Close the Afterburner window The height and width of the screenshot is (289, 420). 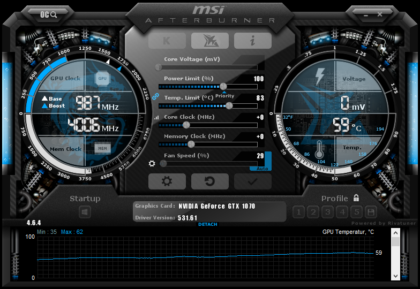(x=380, y=14)
